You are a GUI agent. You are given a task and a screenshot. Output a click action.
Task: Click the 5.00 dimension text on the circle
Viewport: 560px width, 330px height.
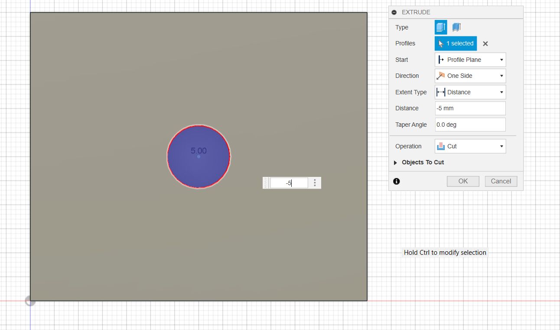click(x=199, y=151)
